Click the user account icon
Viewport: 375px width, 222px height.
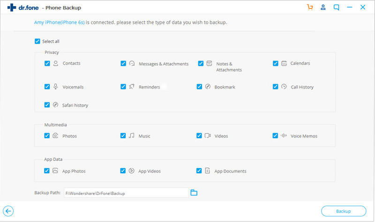click(323, 7)
